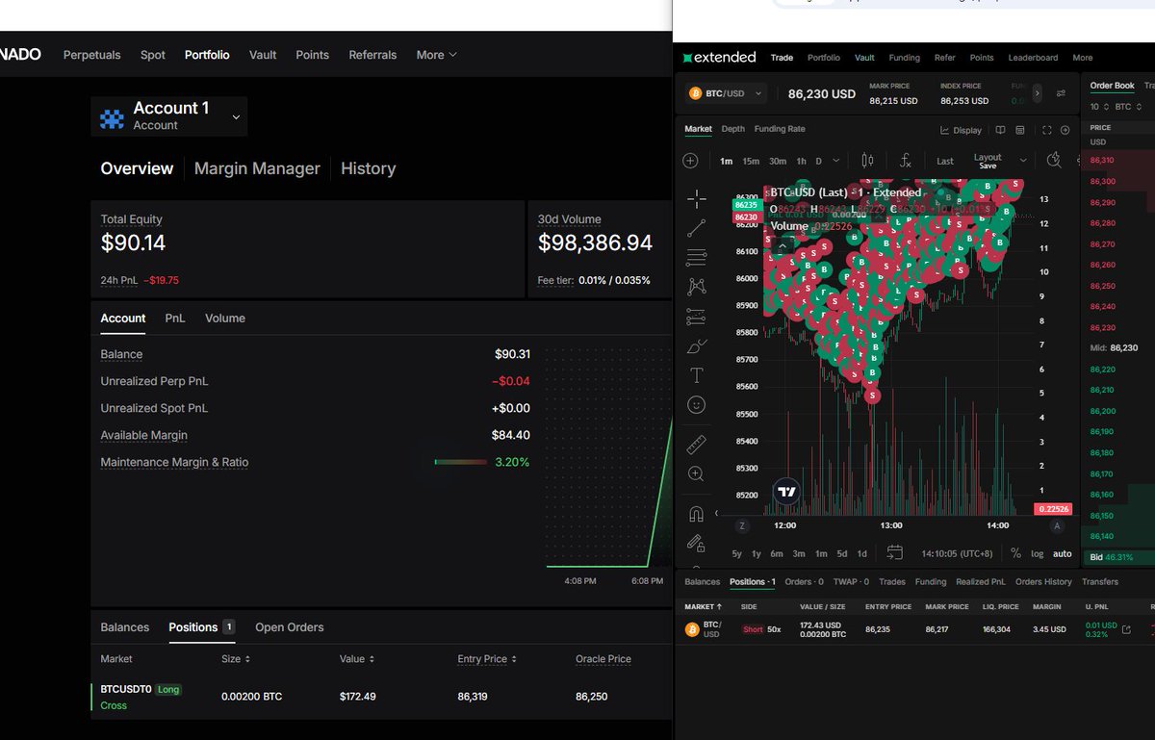This screenshot has width=1155, height=740.
Task: Expand the interval list chevron after D
Action: 835,161
